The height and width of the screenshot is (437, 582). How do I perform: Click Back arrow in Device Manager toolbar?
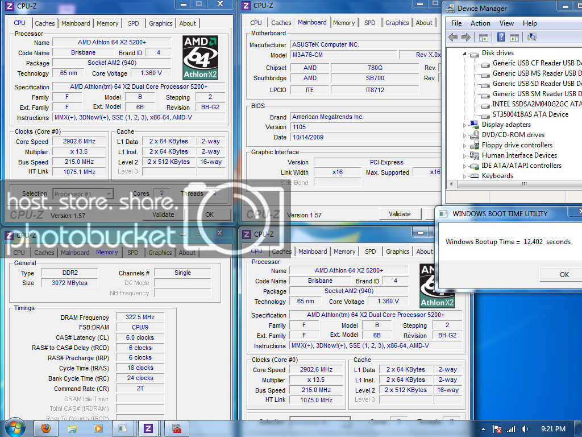coord(453,37)
